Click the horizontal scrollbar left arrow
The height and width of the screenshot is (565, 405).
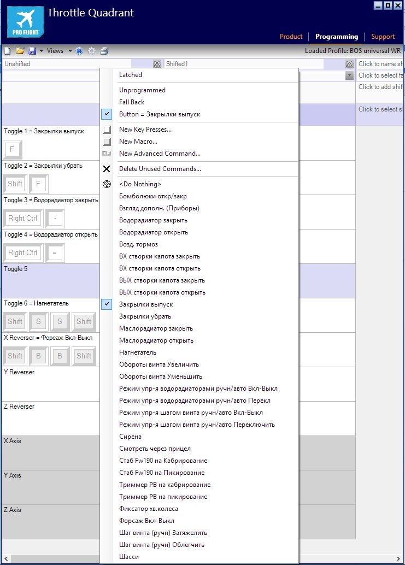click(x=6, y=558)
